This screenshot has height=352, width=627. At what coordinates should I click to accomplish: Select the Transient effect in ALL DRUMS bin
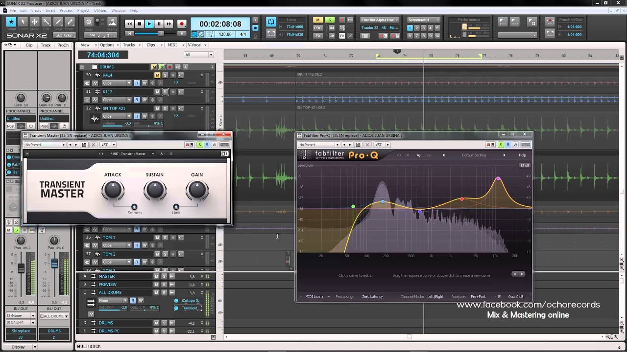tap(189, 308)
